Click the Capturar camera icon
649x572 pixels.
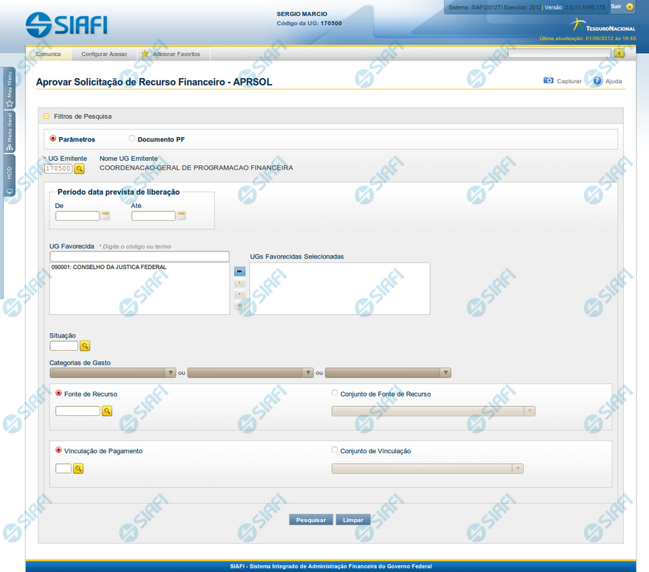tap(549, 81)
